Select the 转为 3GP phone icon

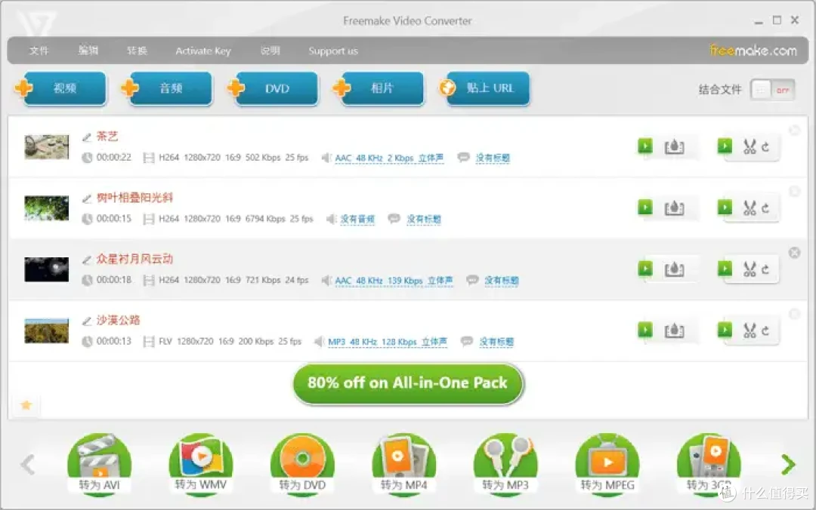pos(709,464)
